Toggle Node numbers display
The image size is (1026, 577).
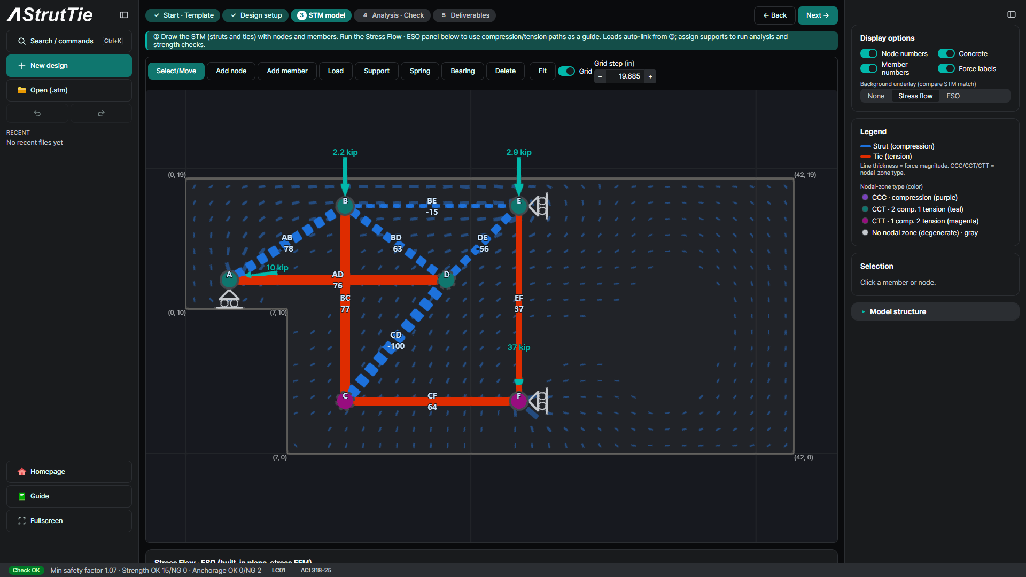869,53
